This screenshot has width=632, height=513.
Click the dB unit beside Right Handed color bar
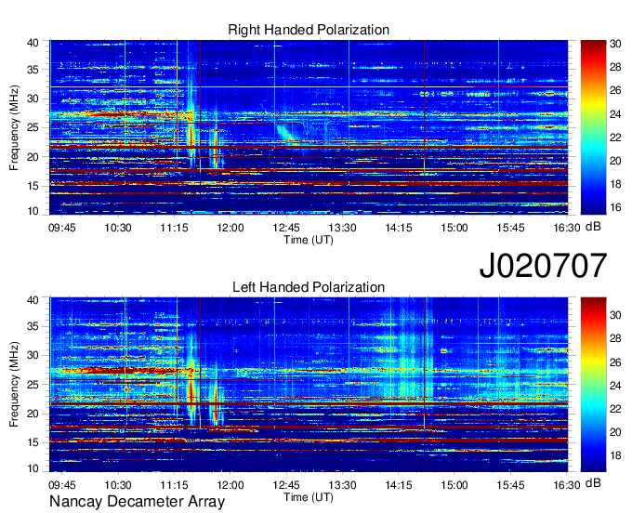(x=593, y=227)
